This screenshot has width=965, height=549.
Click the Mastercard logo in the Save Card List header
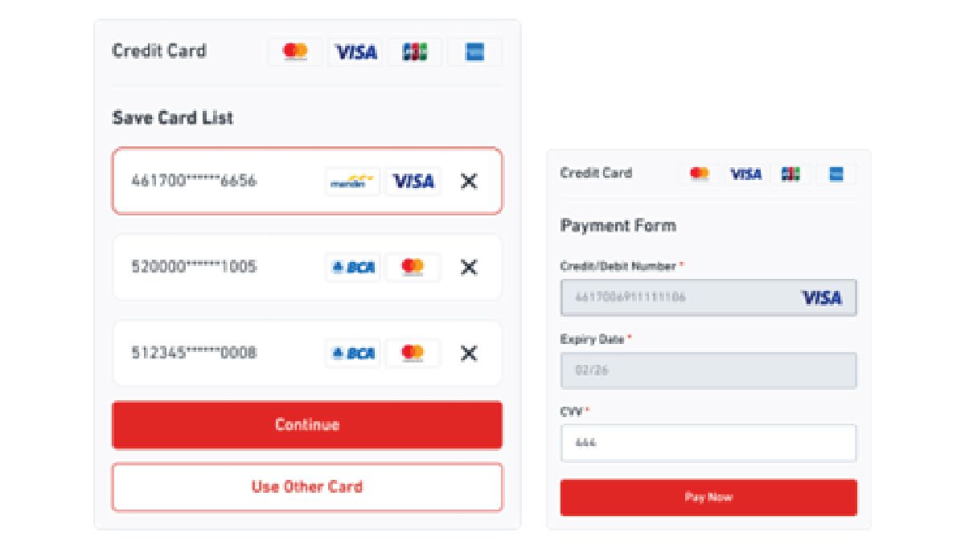[x=295, y=52]
